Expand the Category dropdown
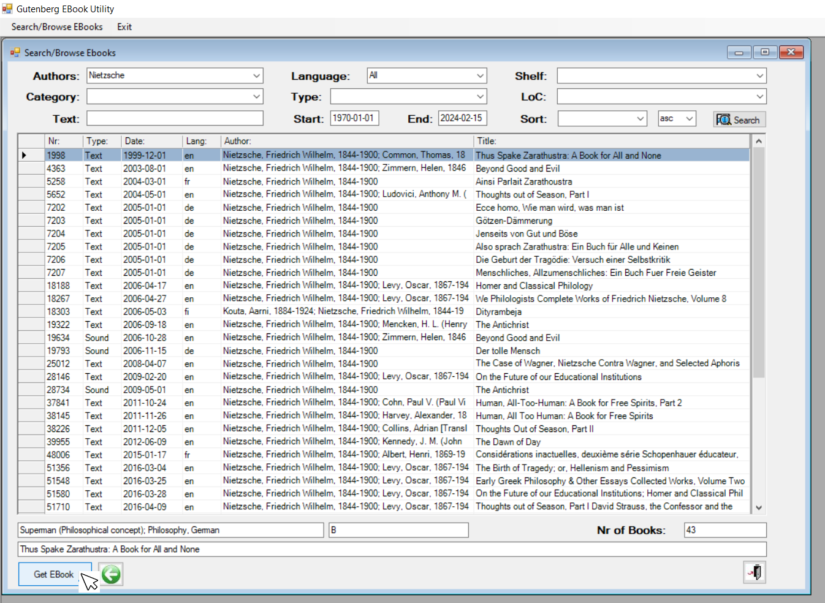Viewport: 825px width, 603px height. click(257, 96)
